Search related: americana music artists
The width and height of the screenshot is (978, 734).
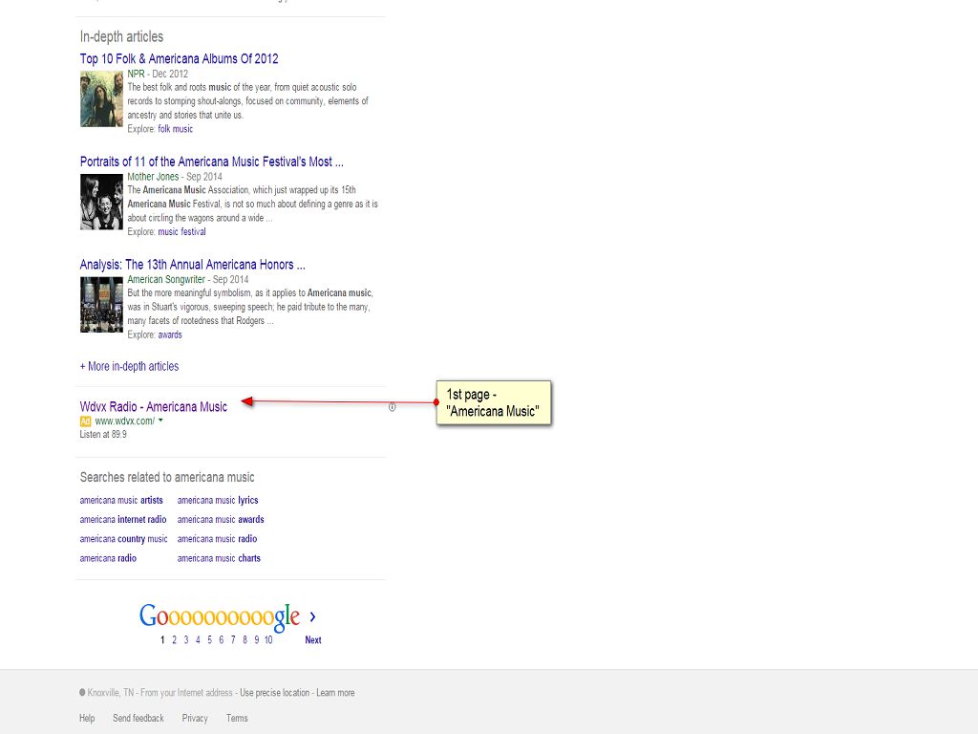click(x=121, y=501)
